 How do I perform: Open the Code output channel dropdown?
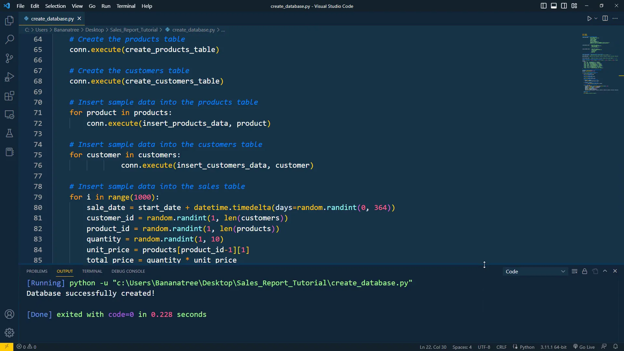(x=535, y=271)
